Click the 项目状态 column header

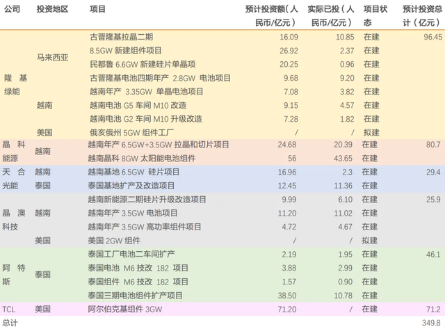(375, 15)
